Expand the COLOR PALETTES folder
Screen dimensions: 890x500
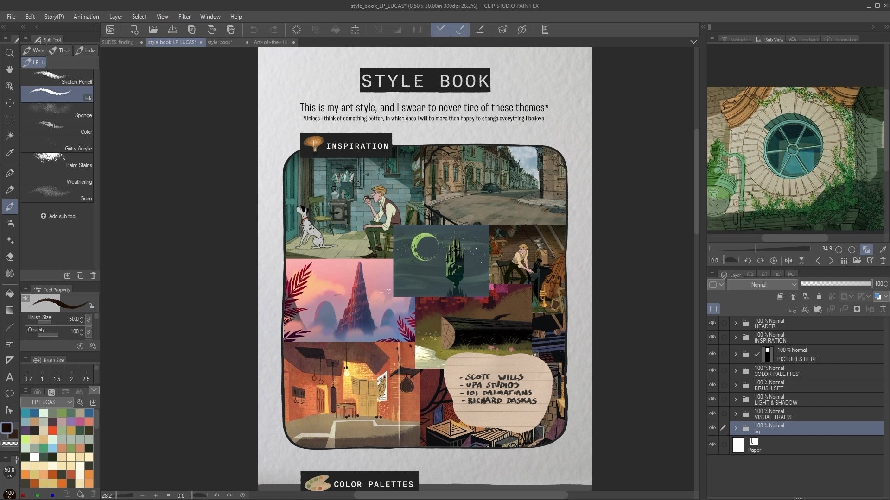point(736,371)
